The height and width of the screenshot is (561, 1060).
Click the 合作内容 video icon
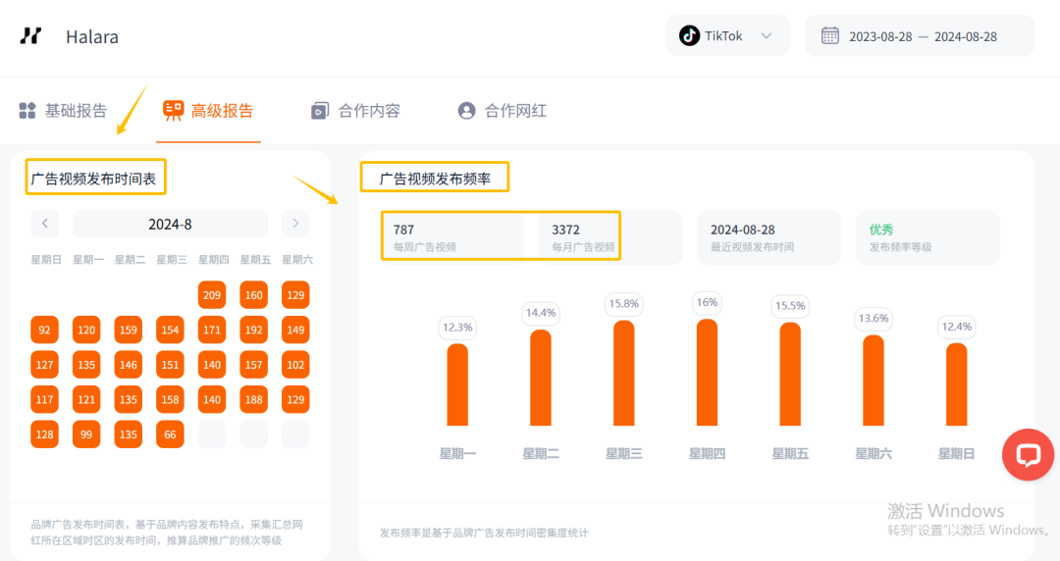pyautogui.click(x=320, y=111)
